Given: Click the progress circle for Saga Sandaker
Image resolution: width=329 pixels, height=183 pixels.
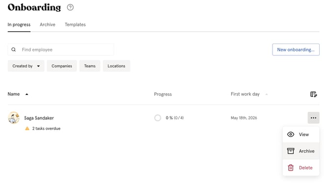Looking at the screenshot, I should [158, 118].
